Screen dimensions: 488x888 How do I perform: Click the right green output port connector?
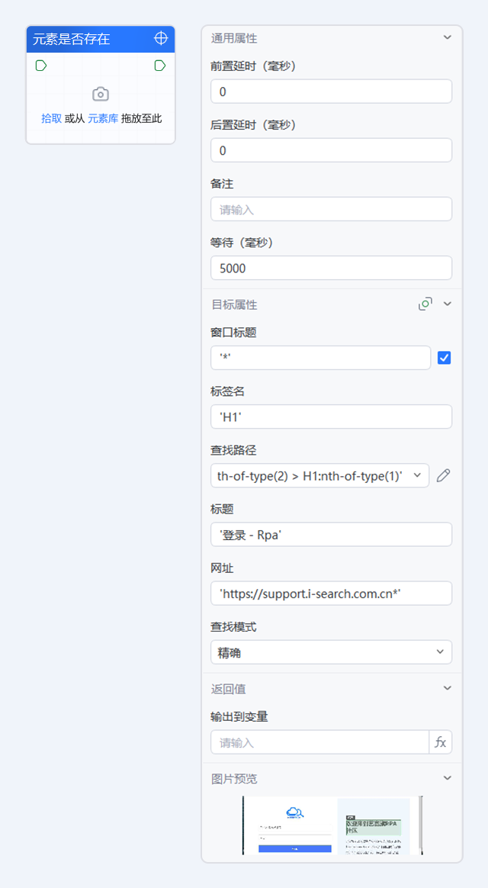160,66
